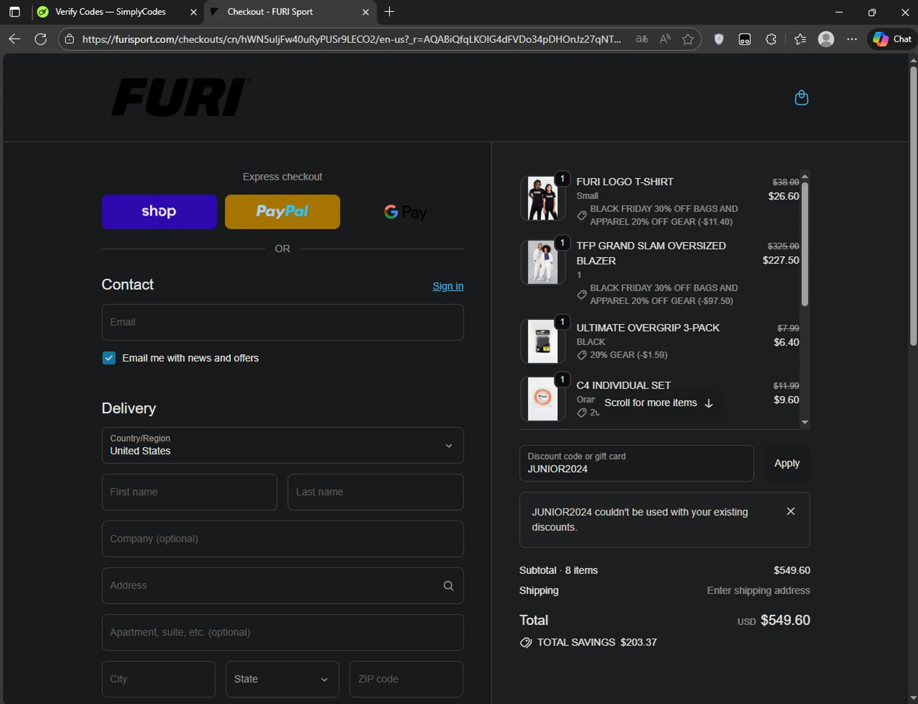
Task: Apply the discount code
Action: coord(787,464)
